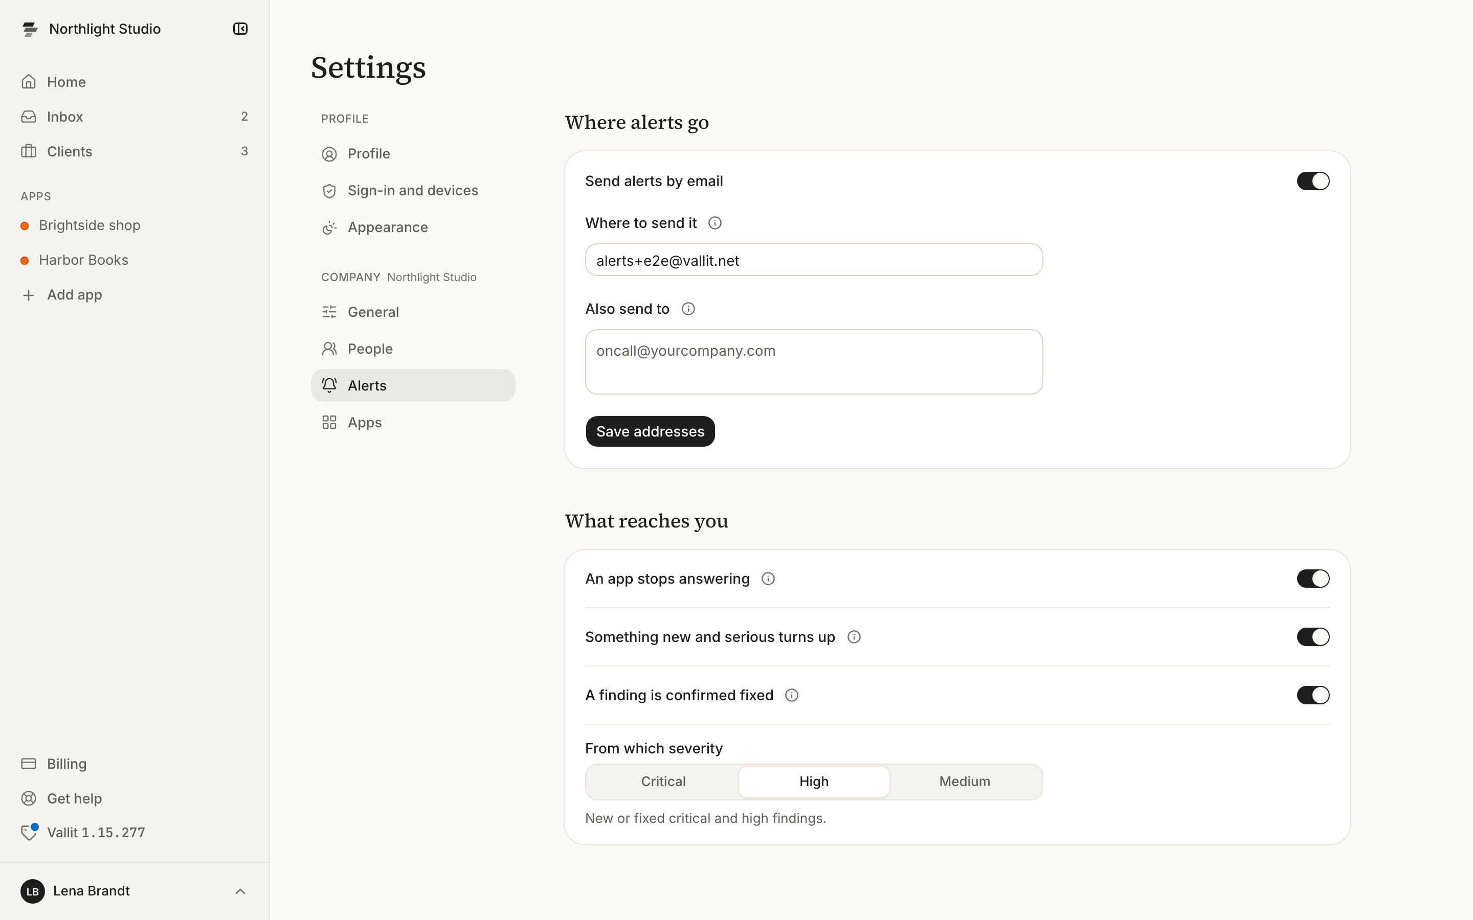Click the Vallit version shield icon
Image resolution: width=1473 pixels, height=920 pixels.
(x=29, y=833)
